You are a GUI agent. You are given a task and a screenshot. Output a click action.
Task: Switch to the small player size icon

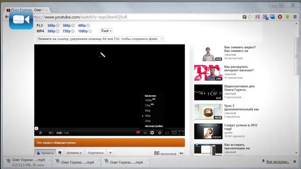pos(167,133)
